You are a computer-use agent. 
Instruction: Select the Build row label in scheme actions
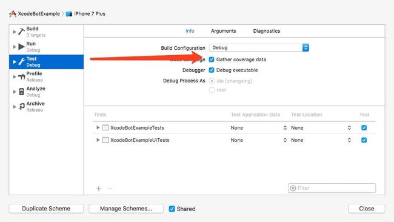tap(32, 29)
